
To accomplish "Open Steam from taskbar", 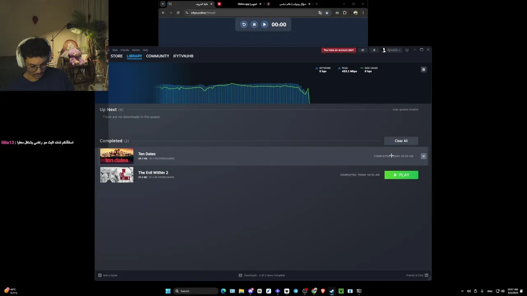I will [x=332, y=291].
